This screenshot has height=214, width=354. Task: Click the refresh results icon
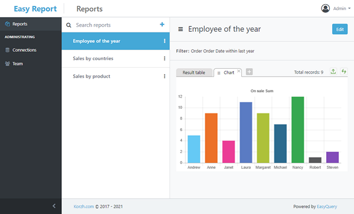click(x=343, y=72)
